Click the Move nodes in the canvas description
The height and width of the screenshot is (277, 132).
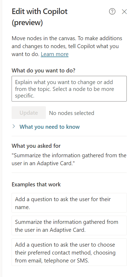point(67,46)
